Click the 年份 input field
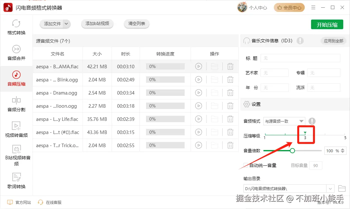The image size is (350, 209). pyautogui.click(x=274, y=88)
